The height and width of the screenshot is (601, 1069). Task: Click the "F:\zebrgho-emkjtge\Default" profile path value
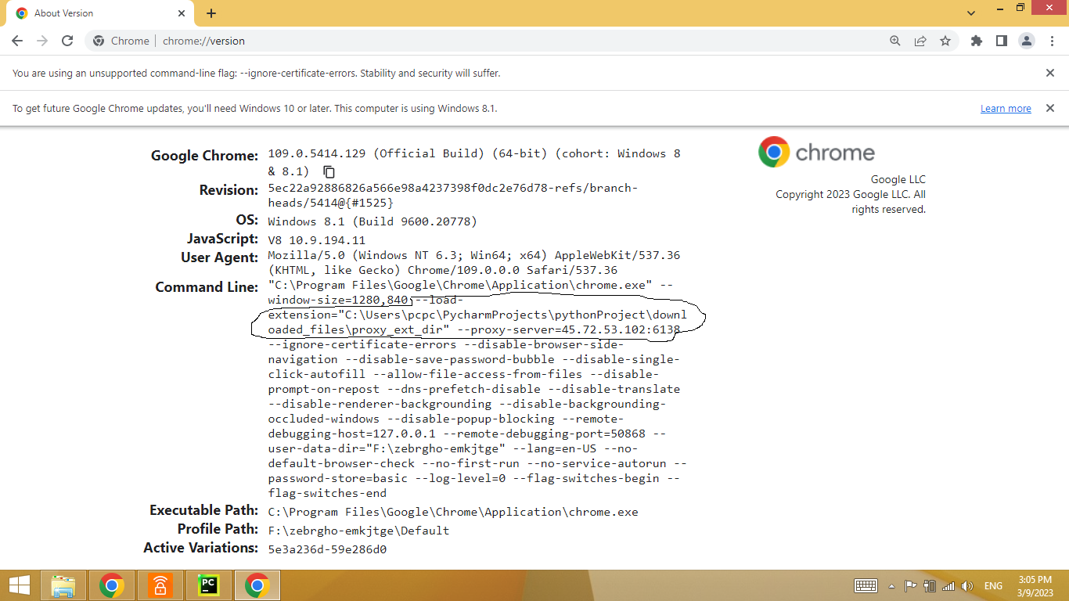pyautogui.click(x=358, y=531)
